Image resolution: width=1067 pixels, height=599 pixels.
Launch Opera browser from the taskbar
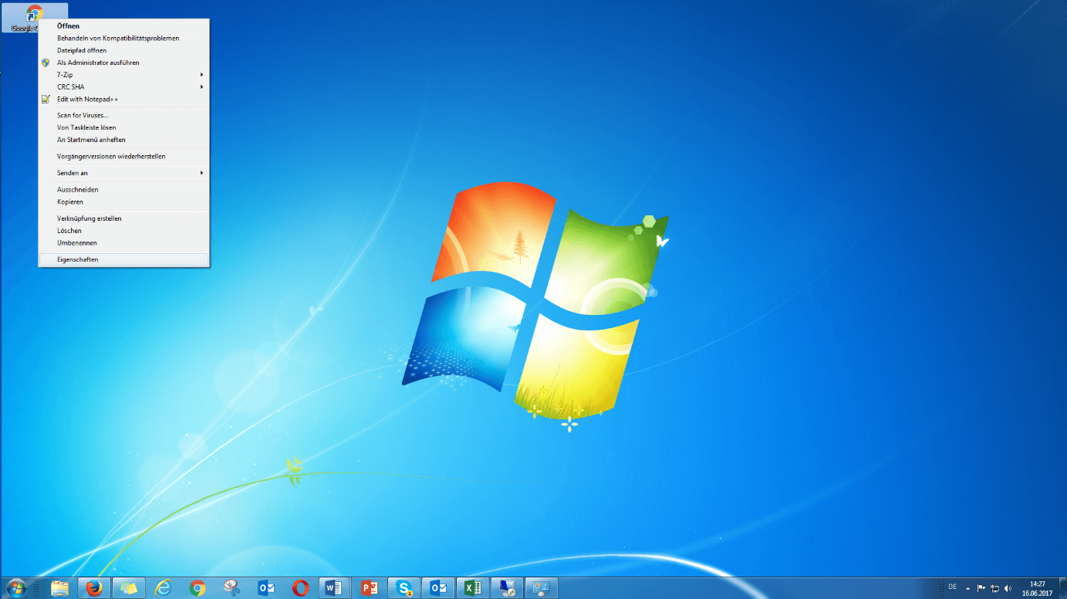(301, 588)
